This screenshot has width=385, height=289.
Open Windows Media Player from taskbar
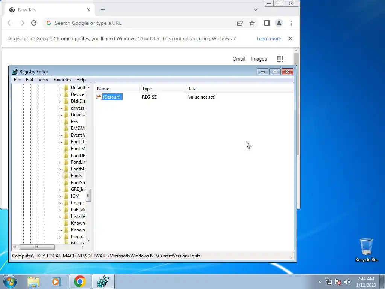[x=56, y=282]
